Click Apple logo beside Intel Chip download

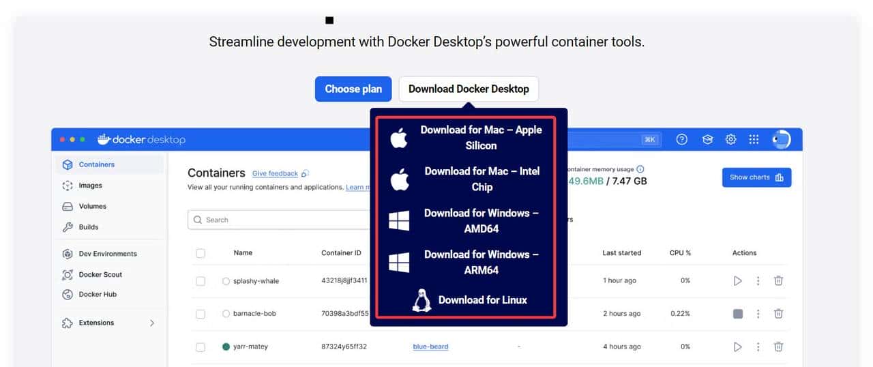[x=399, y=179]
